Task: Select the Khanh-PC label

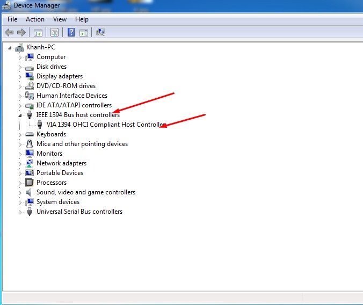Action: 41,47
